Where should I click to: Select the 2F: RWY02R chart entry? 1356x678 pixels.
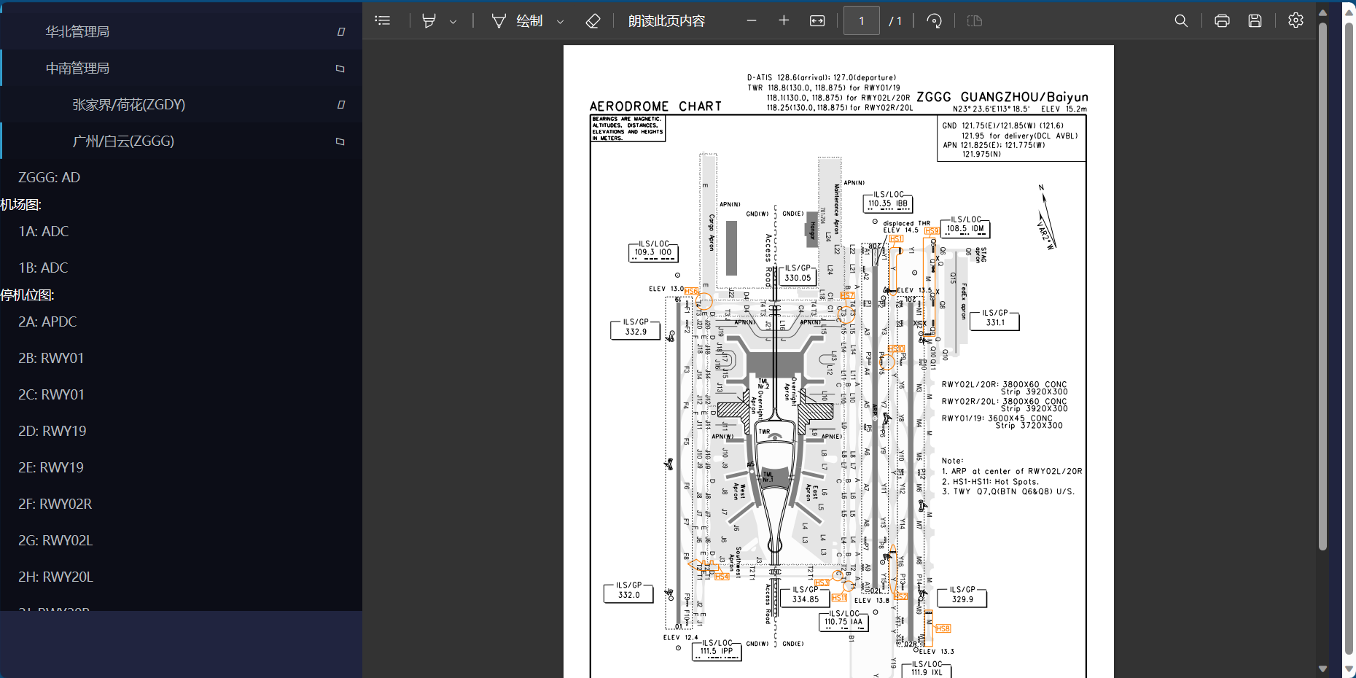tap(55, 504)
